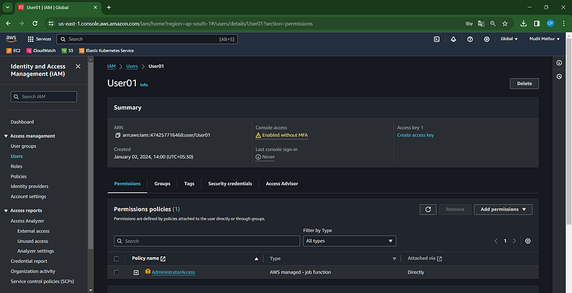Viewport: 572px width, 293px height.
Task: Go to IAM breadcrumb link
Action: 111,67
